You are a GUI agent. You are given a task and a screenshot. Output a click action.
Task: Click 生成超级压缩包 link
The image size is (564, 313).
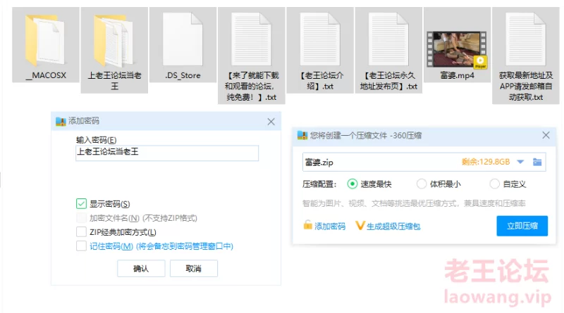click(x=393, y=226)
